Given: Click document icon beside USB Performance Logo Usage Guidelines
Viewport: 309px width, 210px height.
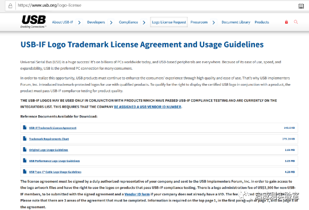Looking at the screenshot, I should pos(24,161).
